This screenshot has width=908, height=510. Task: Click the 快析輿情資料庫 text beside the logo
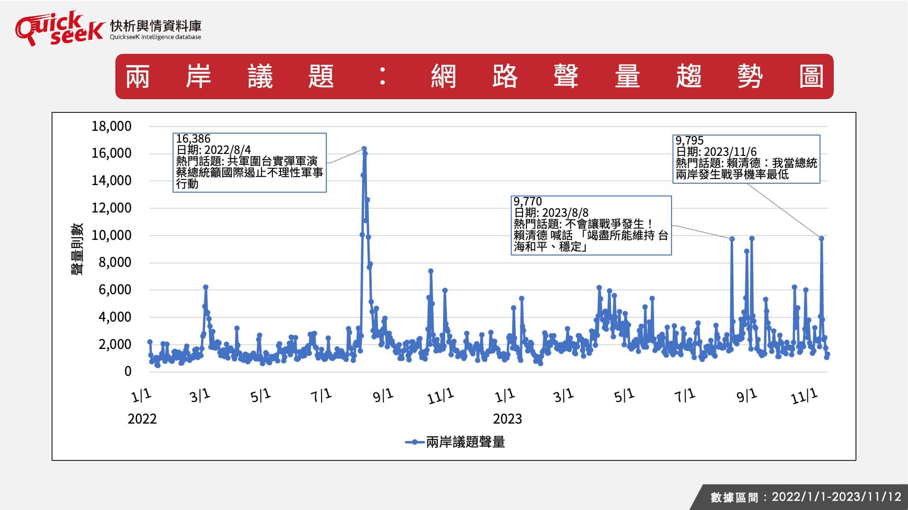tap(156, 25)
